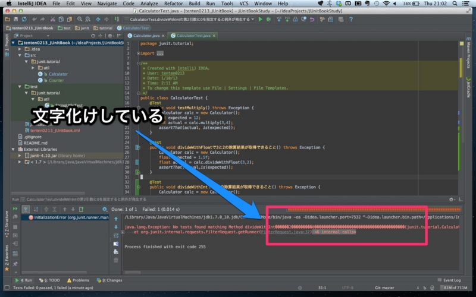Screen dimensions: 476x297
Task: Click the tutorial breadcrumb in navigation bar
Action: pos(103,28)
